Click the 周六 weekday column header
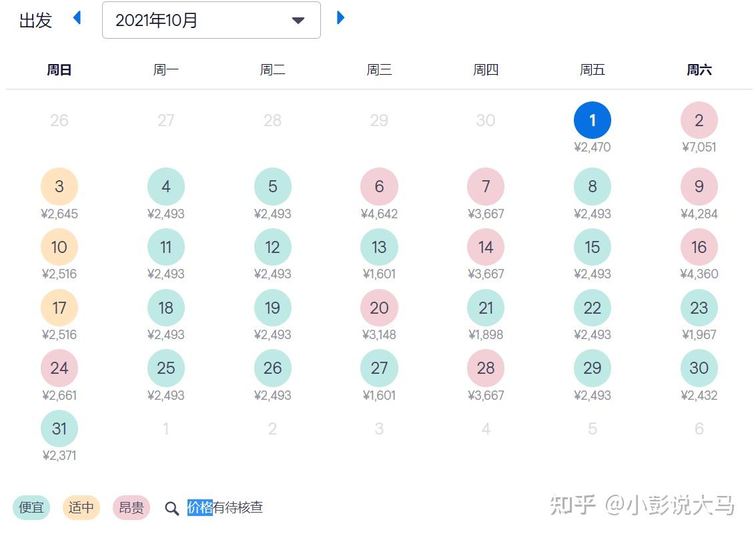 699,69
